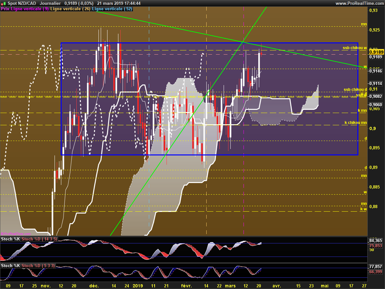
Task: Click the 0,9082 price tag on axis
Action: pyautogui.click(x=376, y=96)
